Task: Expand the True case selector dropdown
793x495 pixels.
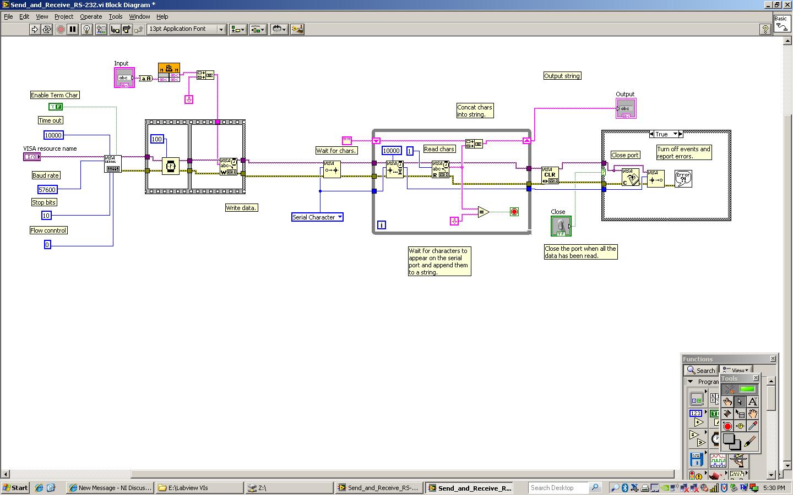Action: point(675,134)
